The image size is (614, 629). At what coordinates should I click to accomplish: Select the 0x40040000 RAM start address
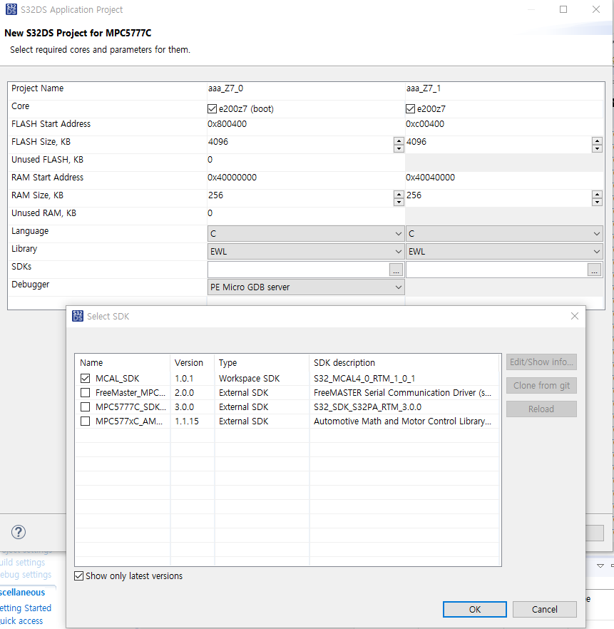tap(430, 178)
